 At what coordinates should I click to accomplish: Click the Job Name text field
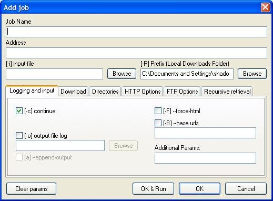[x=136, y=32]
